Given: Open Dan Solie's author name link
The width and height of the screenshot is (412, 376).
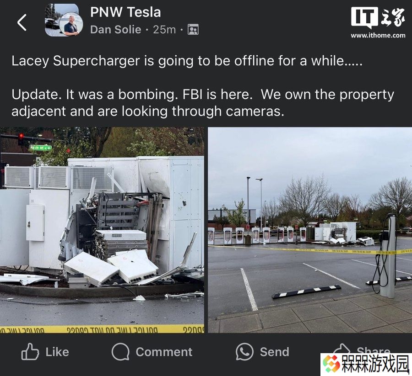Looking at the screenshot, I should tap(116, 30).
